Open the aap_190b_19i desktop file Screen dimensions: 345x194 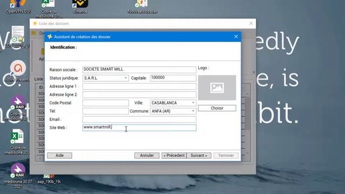49,178
